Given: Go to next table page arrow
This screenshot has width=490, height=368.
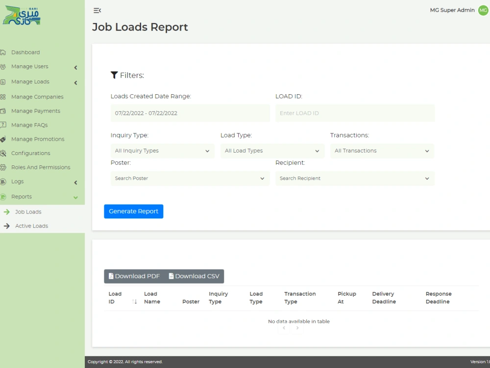Looking at the screenshot, I should pyautogui.click(x=297, y=328).
